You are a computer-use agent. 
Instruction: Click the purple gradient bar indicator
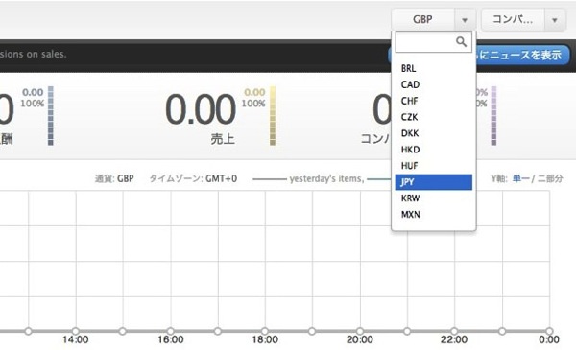pos(493,116)
